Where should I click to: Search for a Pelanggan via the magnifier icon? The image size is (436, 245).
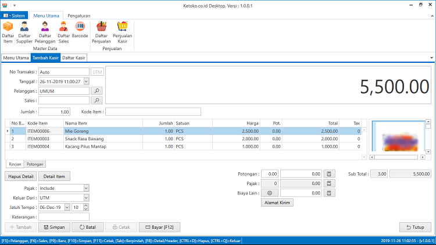tap(97, 91)
